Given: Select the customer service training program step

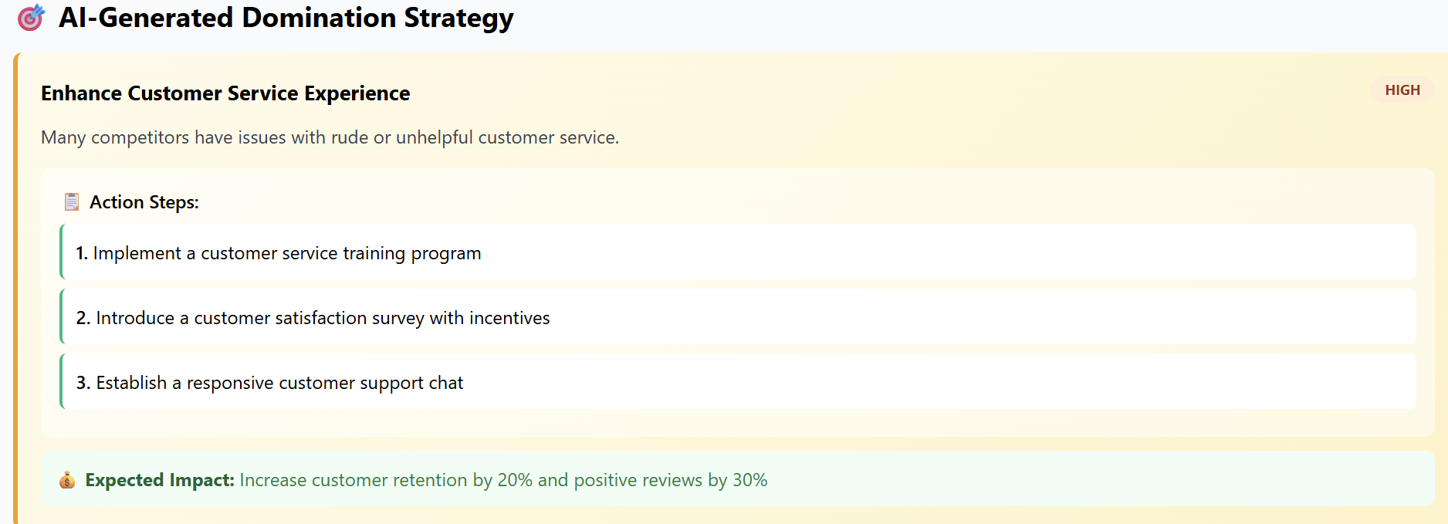Looking at the screenshot, I should click(x=286, y=253).
